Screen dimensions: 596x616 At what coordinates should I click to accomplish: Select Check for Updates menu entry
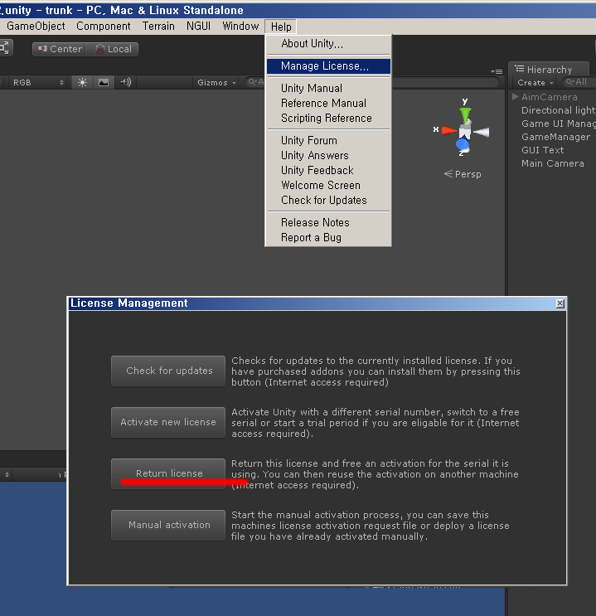(328, 201)
